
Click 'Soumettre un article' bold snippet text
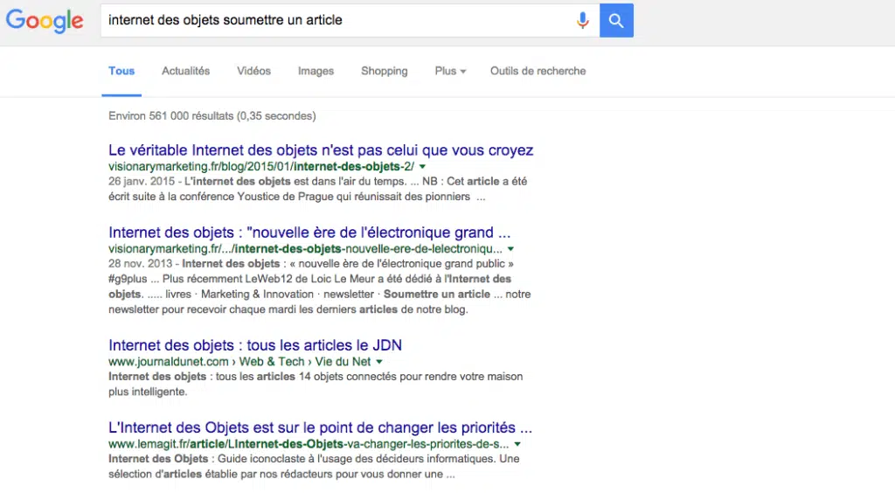pyautogui.click(x=437, y=295)
